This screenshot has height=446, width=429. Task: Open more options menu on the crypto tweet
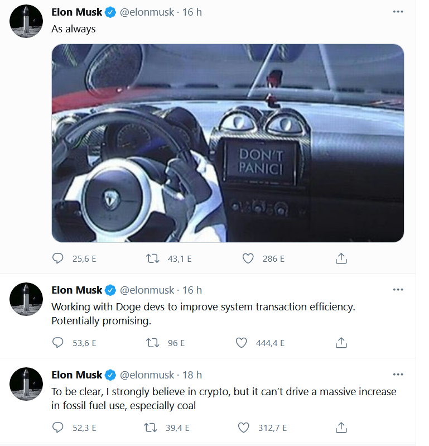coord(398,375)
